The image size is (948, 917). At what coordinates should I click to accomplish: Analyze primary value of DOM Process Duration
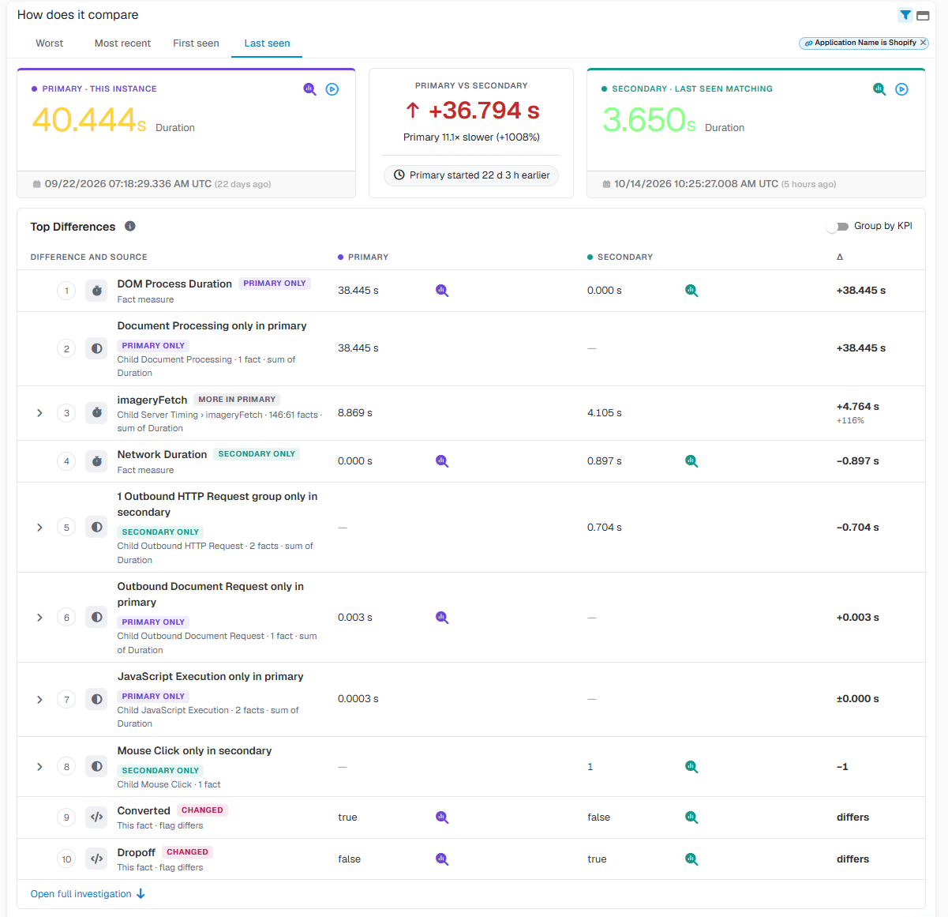click(x=442, y=291)
